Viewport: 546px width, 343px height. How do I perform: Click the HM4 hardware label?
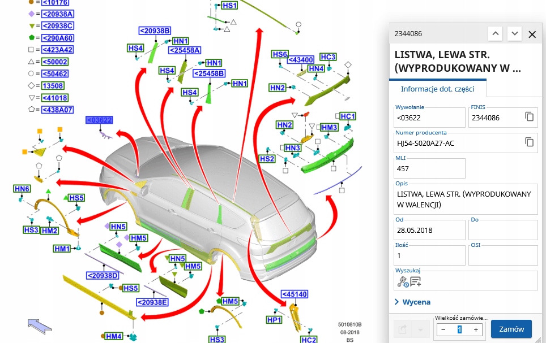(114, 336)
